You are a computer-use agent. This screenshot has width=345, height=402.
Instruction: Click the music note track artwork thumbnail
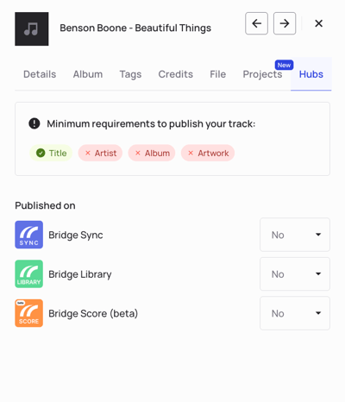tap(32, 28)
